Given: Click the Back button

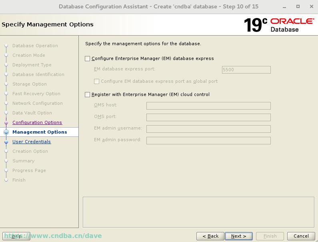Looking at the screenshot, I should pos(210,236).
